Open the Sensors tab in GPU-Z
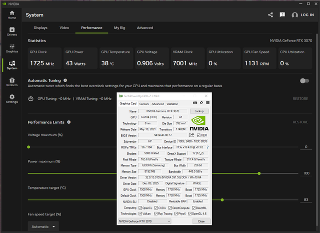This screenshot has height=233, width=320. pyautogui.click(x=144, y=104)
